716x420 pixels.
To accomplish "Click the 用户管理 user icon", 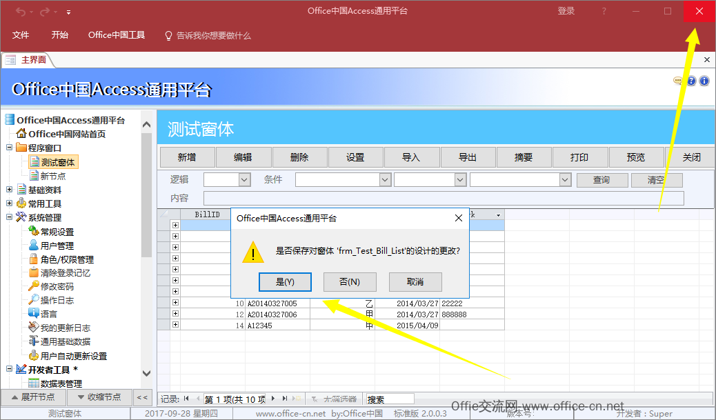I will pos(34,245).
